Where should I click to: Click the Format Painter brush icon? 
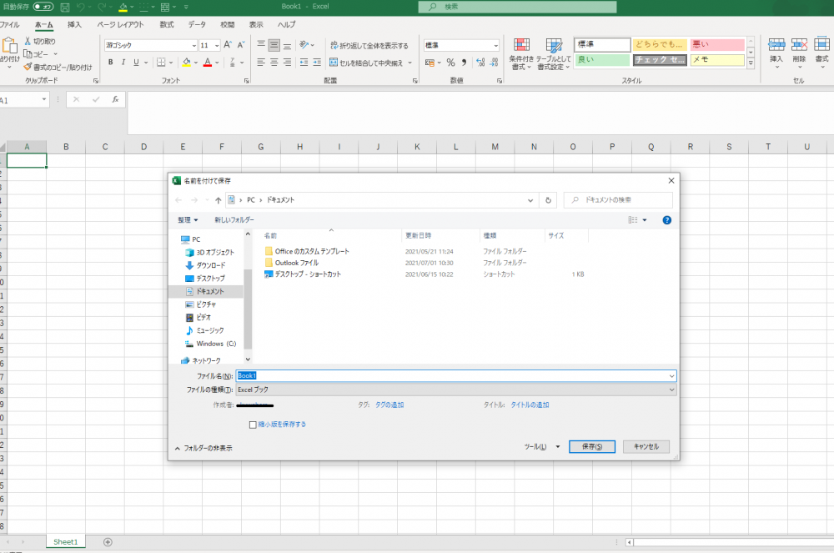click(28, 67)
